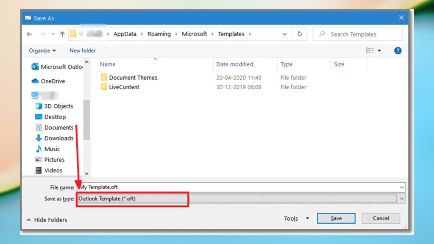Click the Microsoft Outlook icon in sidebar

tap(35, 67)
